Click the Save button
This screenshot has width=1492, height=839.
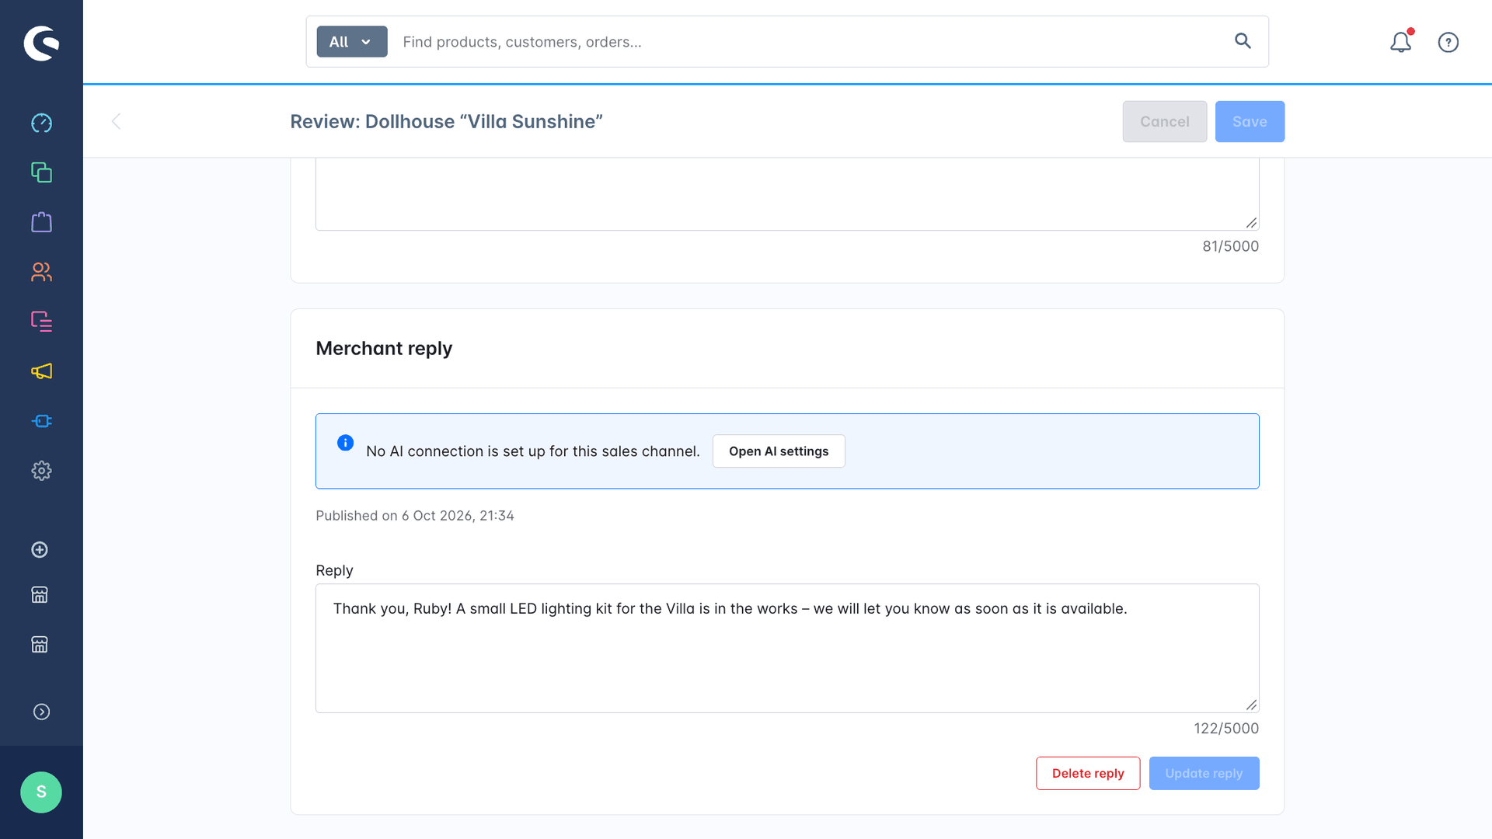tap(1250, 121)
